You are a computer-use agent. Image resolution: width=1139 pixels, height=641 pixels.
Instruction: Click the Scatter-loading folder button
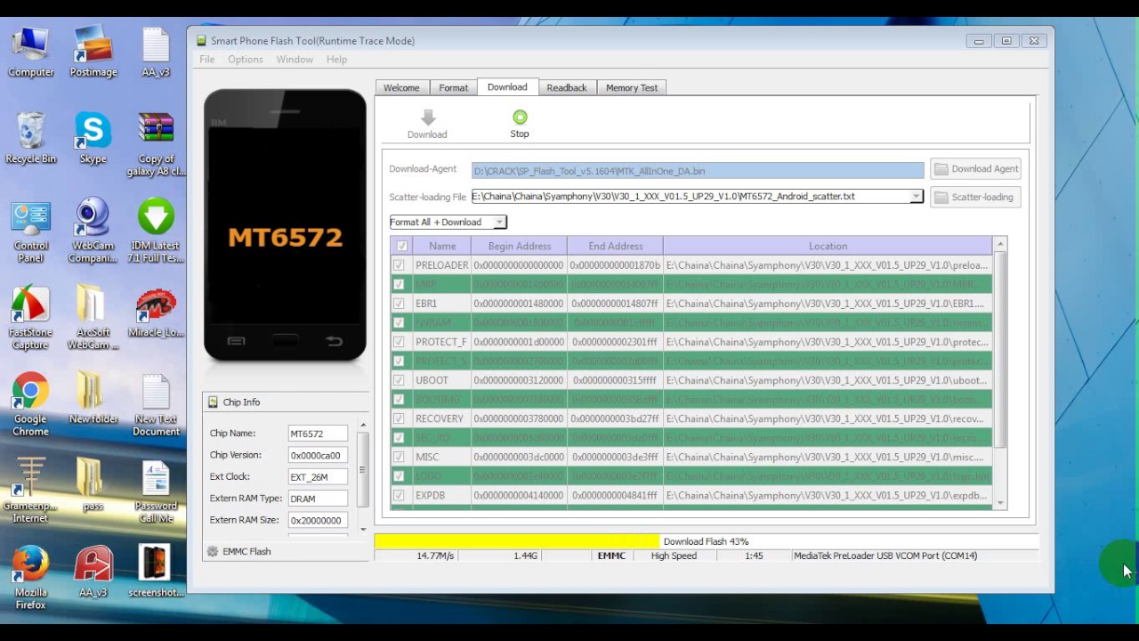[x=976, y=198]
